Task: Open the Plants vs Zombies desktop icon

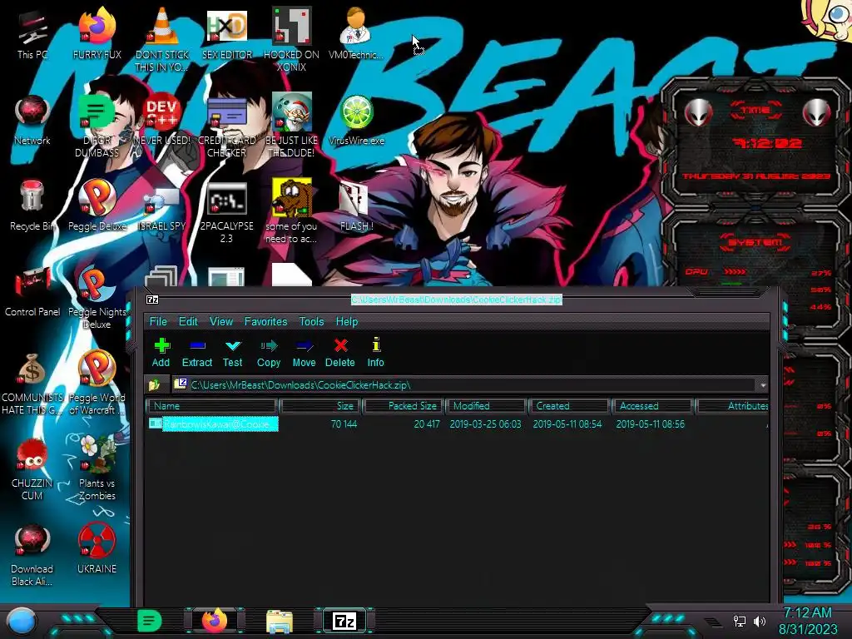Action: 97,470
